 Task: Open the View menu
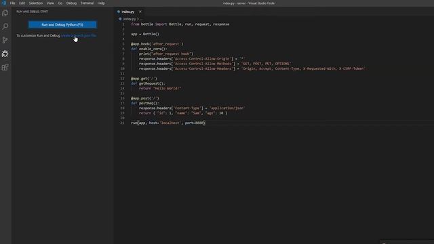tap(50, 3)
